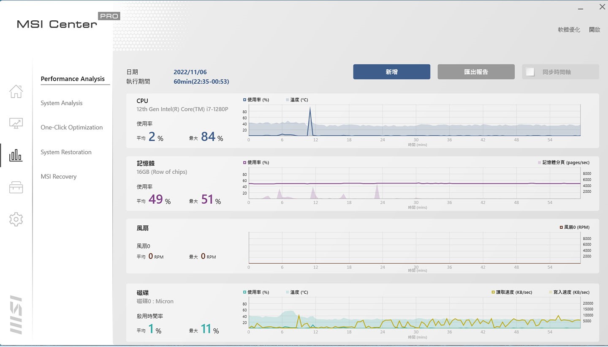The width and height of the screenshot is (608, 347).
Task: Open the Home sidebar icon
Action: (x=16, y=91)
